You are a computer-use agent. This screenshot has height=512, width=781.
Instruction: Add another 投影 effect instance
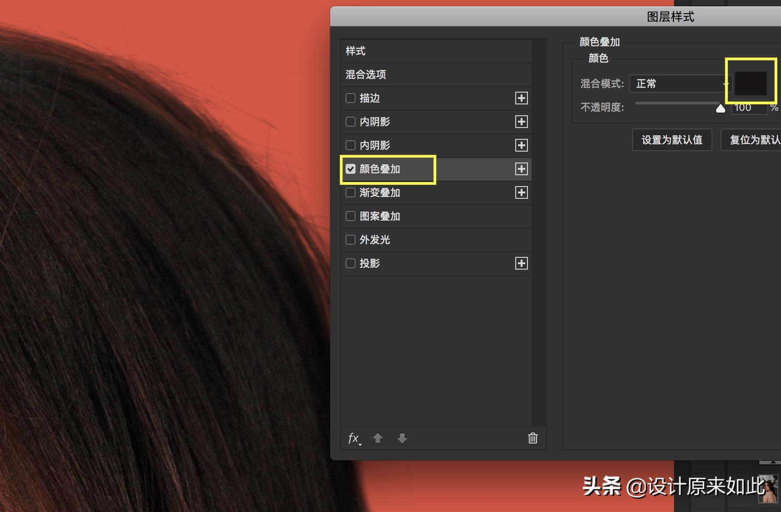[x=522, y=263]
